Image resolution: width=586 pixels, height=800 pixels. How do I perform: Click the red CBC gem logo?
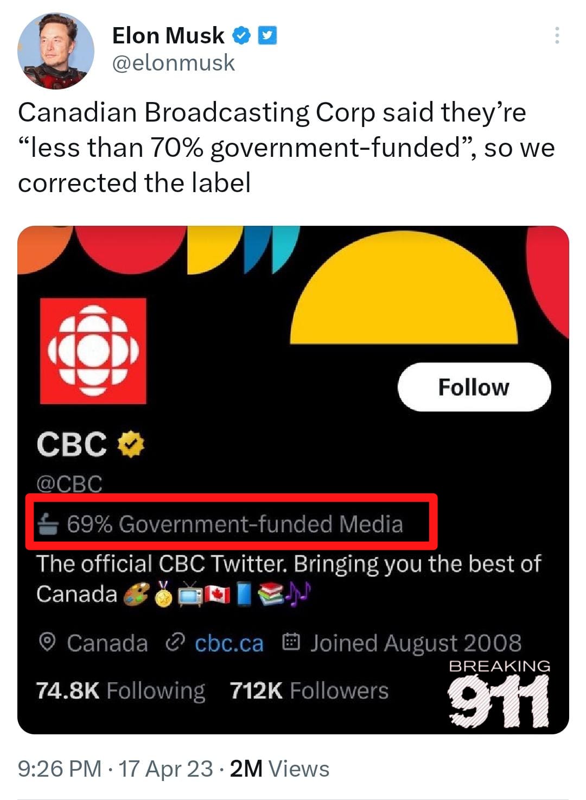[93, 351]
